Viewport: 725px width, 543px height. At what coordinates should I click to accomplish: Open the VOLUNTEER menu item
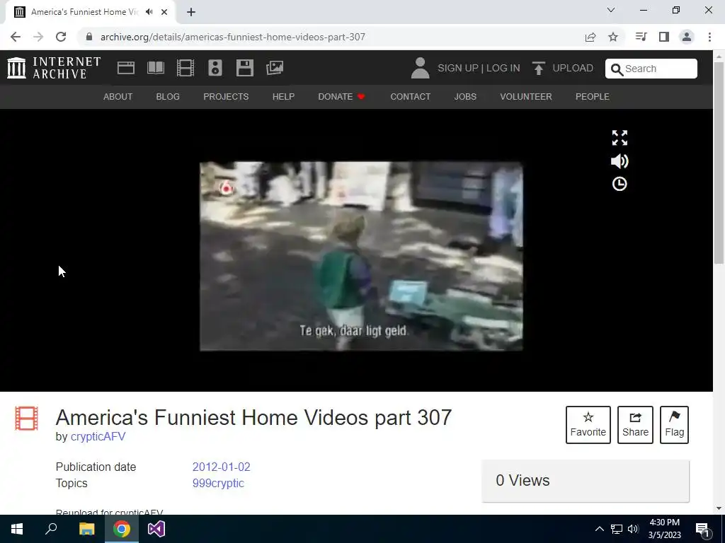(526, 96)
